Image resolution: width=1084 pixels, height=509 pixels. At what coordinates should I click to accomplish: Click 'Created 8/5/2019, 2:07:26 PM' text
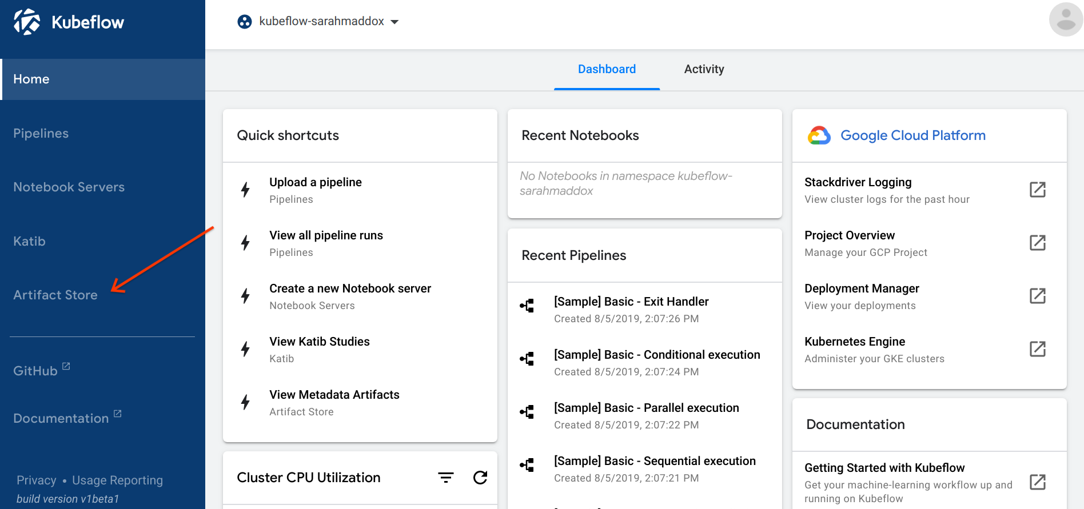[x=626, y=319]
